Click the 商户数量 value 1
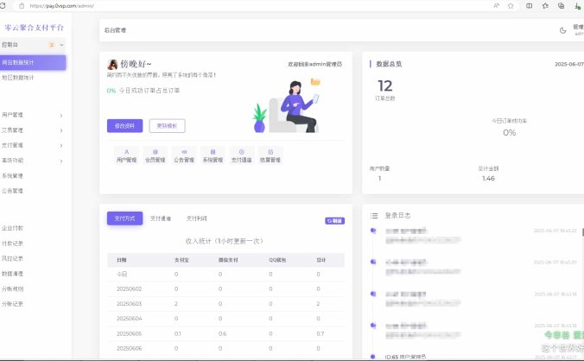The image size is (584, 361). click(379, 178)
